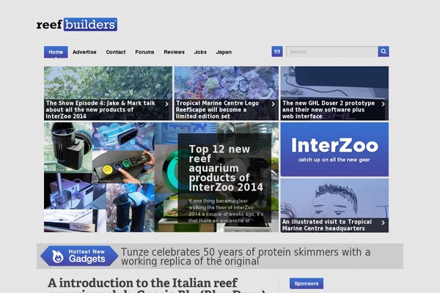Click the InterZoo catch up banner
Image resolution: width=440 pixels, height=293 pixels.
[334, 149]
